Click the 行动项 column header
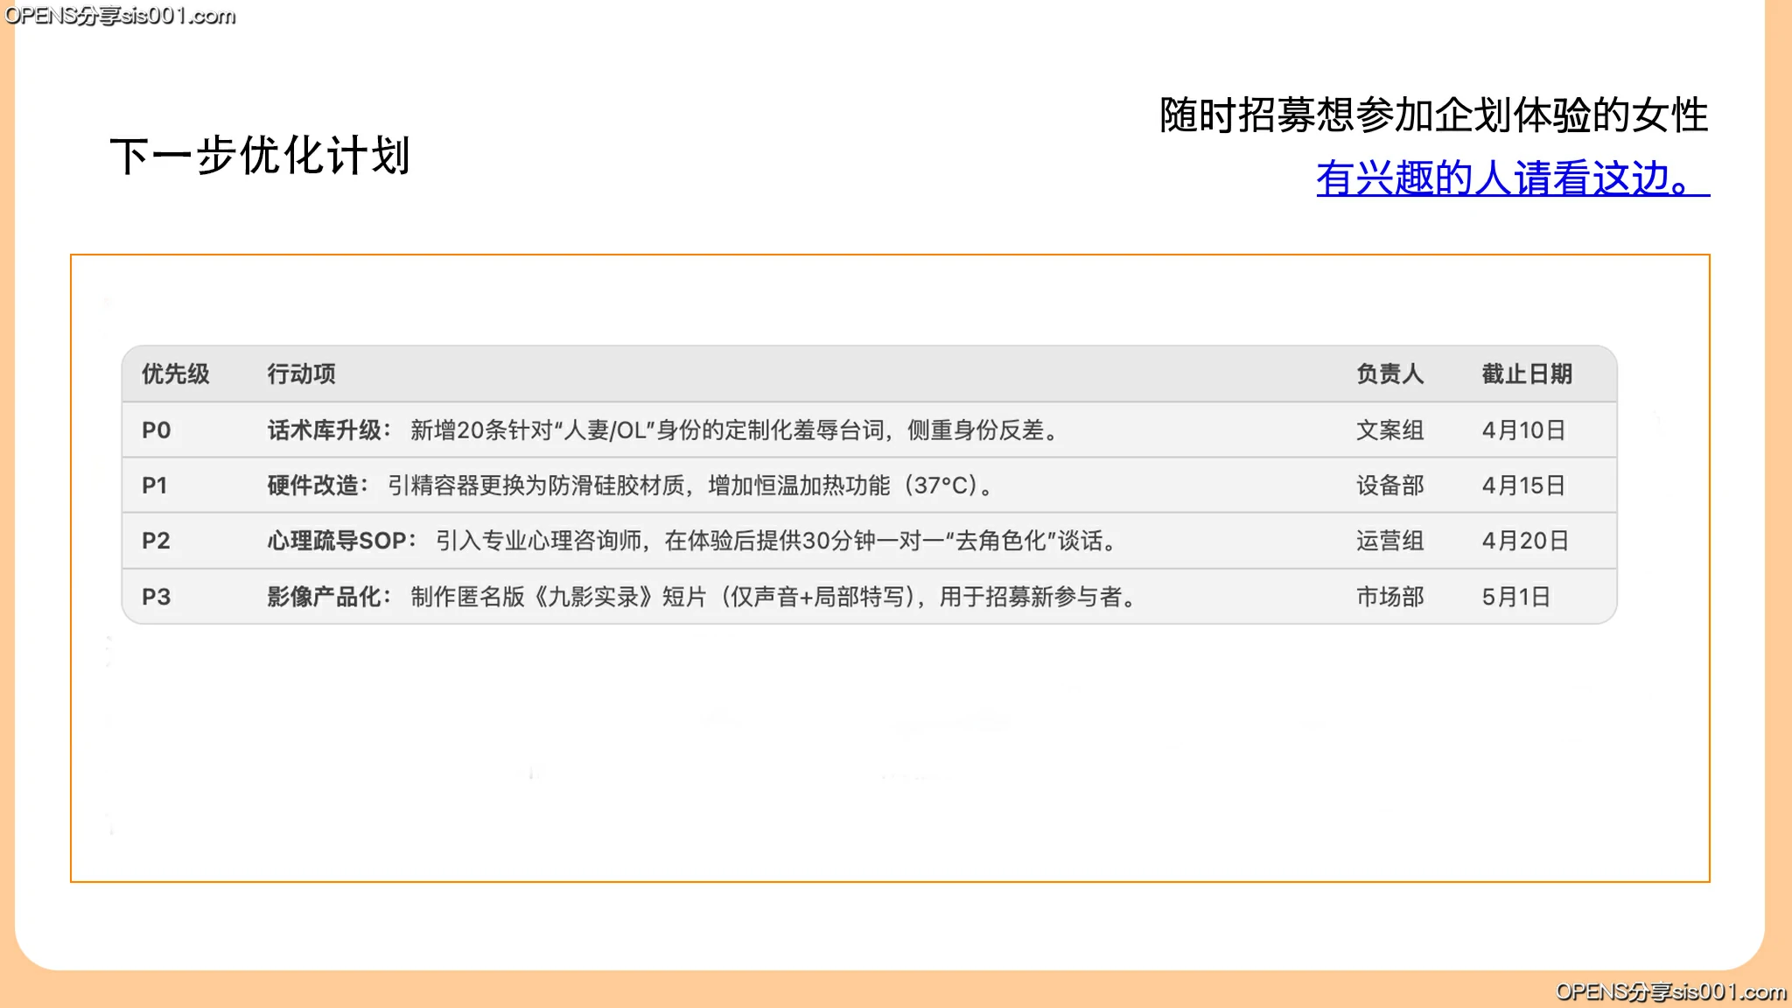Viewport: 1792px width, 1008px height. click(302, 374)
